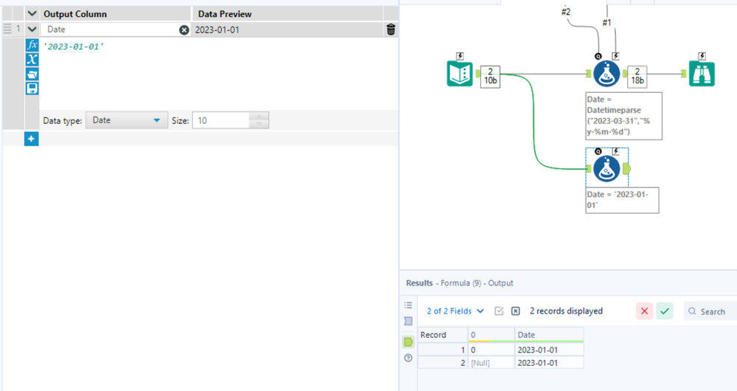737x391 pixels.
Task: Increase Size with the up stepper
Action: [x=259, y=116]
